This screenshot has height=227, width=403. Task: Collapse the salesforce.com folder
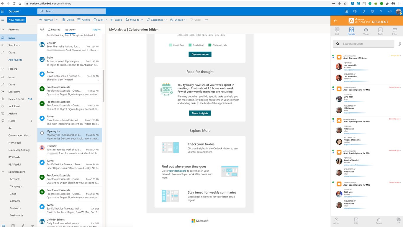tap(3, 172)
